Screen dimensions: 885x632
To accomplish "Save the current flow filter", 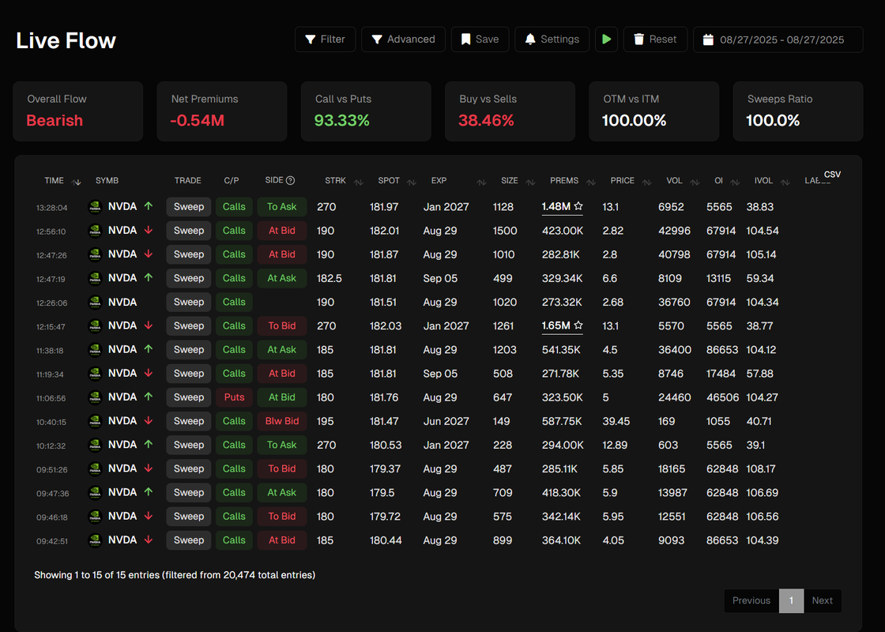I will tap(480, 39).
